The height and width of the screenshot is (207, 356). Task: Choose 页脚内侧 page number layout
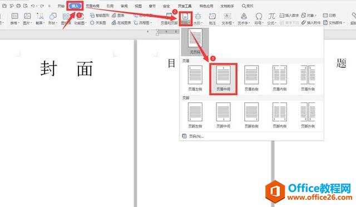pos(280,115)
